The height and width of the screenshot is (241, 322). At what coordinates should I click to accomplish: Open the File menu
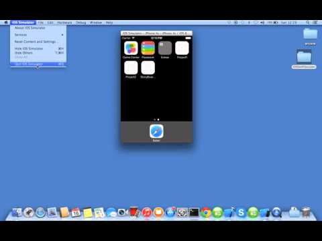[x=41, y=23]
